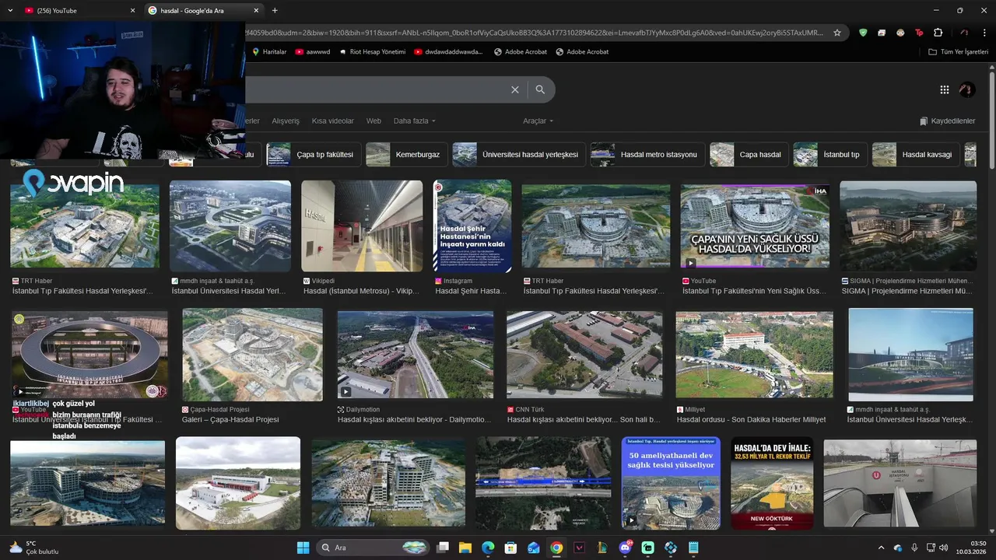Open Kaydedilenler saved items
996x560 pixels.
(x=947, y=121)
